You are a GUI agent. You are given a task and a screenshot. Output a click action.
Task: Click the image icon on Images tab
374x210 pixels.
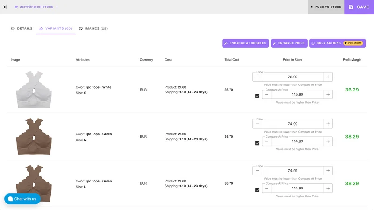point(81,28)
